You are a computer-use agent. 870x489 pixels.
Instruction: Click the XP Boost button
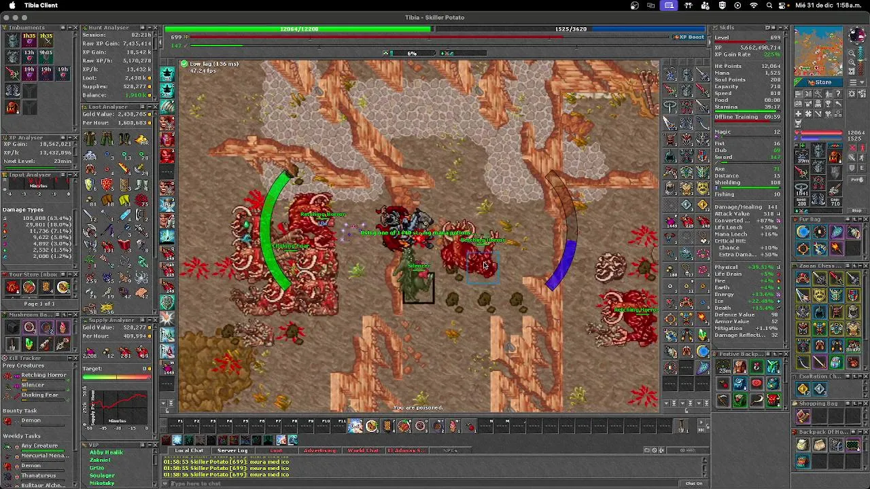(x=689, y=37)
